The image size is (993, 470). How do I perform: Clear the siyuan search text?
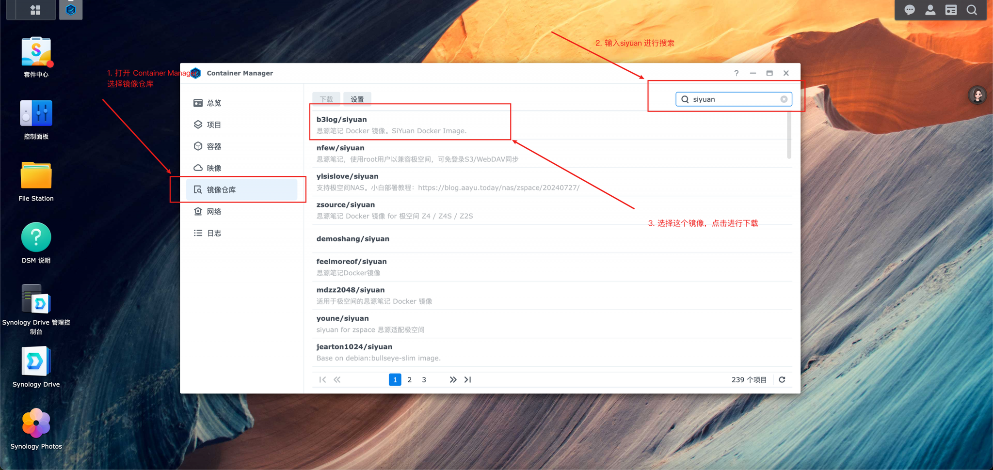(784, 99)
